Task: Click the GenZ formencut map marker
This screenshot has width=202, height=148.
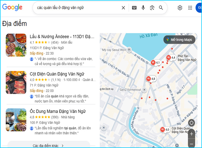Action: (144, 90)
